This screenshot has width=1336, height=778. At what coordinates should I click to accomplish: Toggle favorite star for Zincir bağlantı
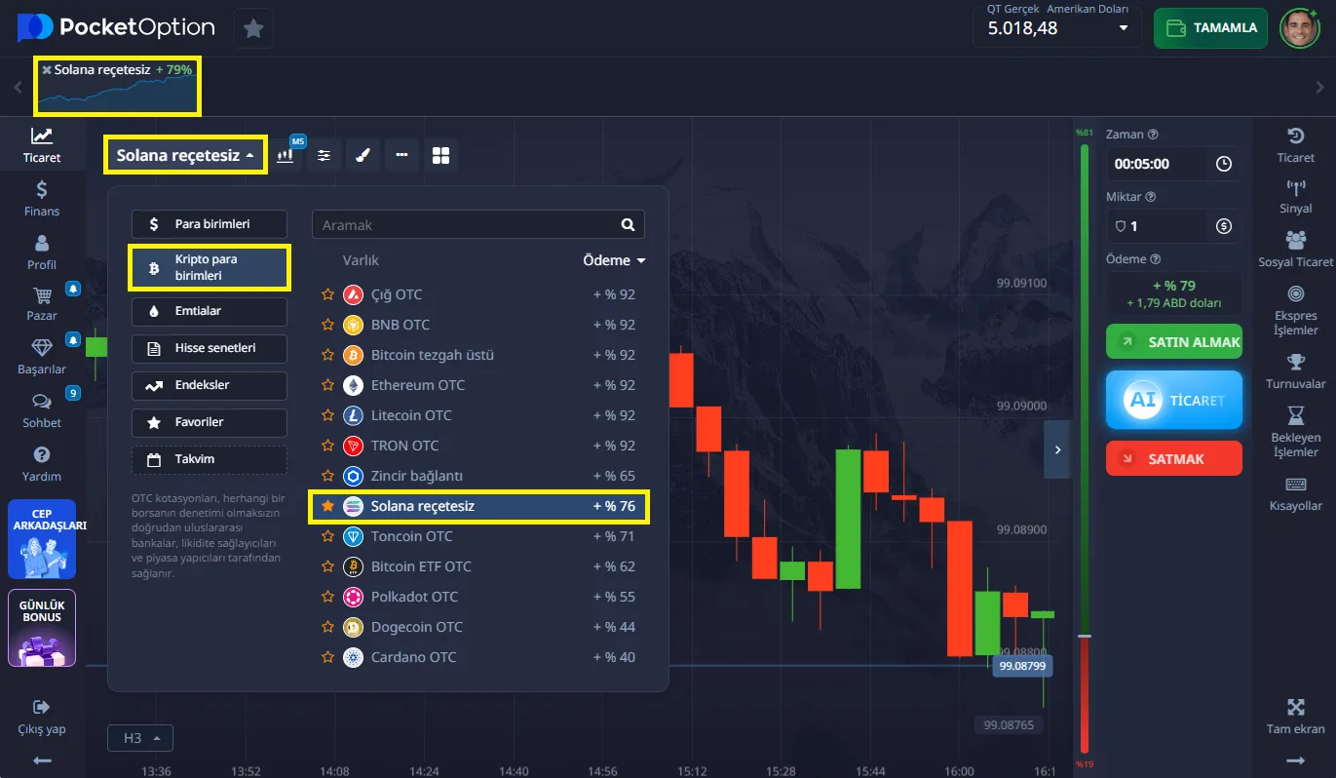(x=327, y=476)
